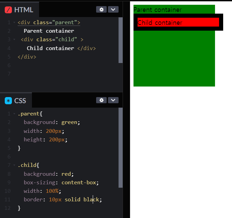Click the '.child{' selector line
The height and width of the screenshot is (218, 232).
pos(29,165)
